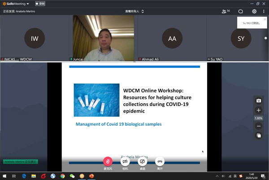Unmute the microphone button
Viewport: 269px width, 180px height.
click(108, 162)
